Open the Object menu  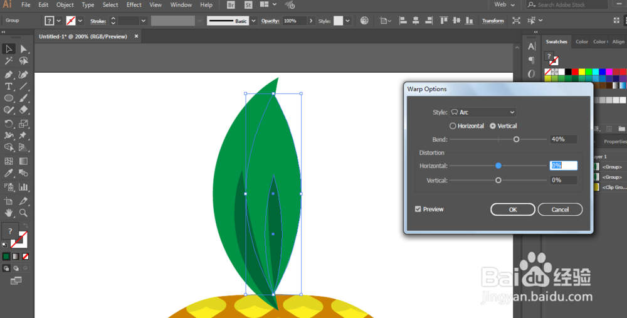coord(65,5)
